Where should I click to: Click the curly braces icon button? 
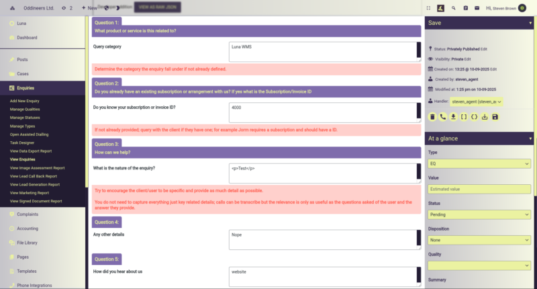474,117
